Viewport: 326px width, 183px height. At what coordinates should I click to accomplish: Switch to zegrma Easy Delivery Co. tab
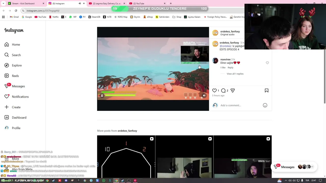click(x=107, y=4)
